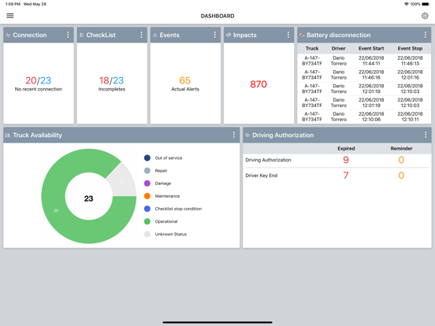
Task: Select Driving Authorization reminder count 0
Action: pos(401,160)
